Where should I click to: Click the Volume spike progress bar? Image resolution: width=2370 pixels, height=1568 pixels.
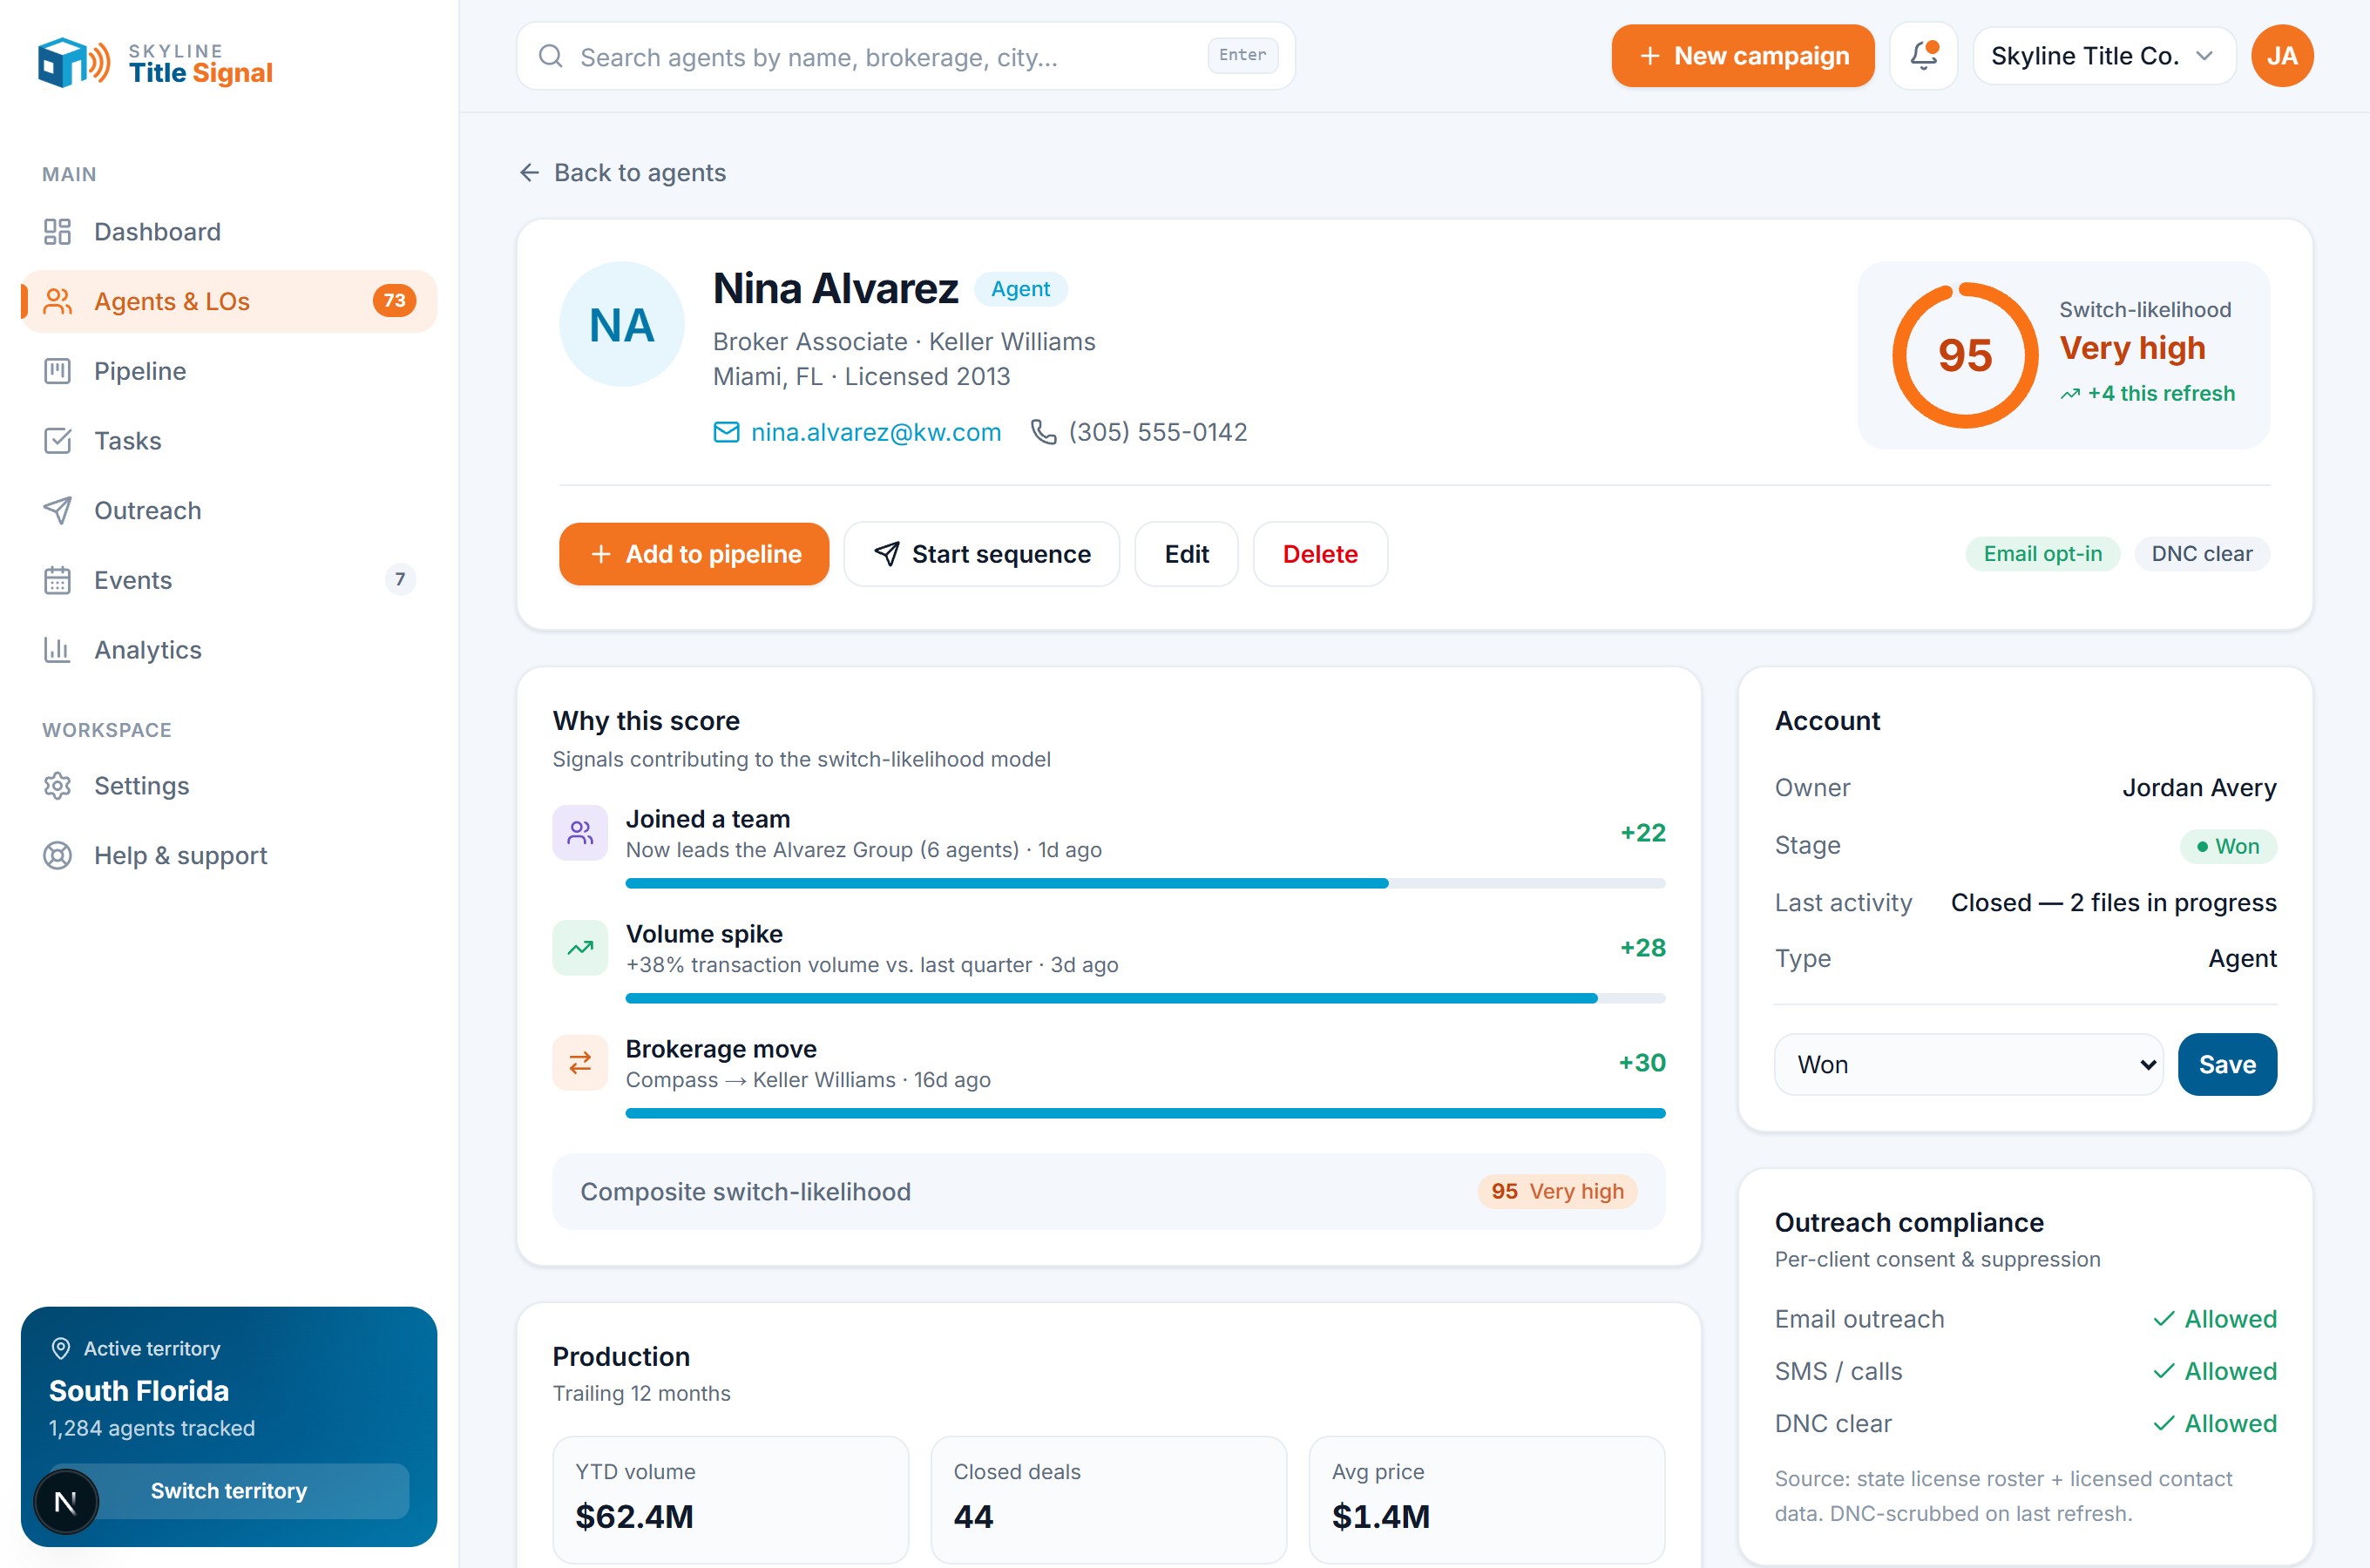pyautogui.click(x=1145, y=999)
